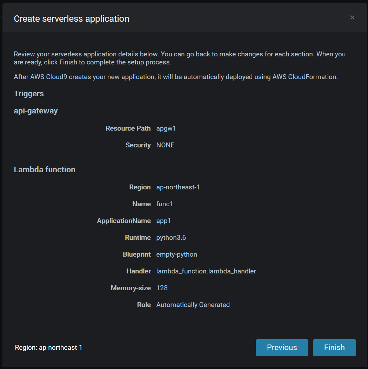Image resolution: width=368 pixels, height=369 pixels.
Task: Select application name value 'app1'
Action: (x=163, y=221)
